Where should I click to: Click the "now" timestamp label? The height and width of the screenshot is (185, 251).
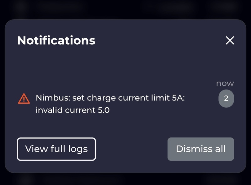pyautogui.click(x=225, y=83)
